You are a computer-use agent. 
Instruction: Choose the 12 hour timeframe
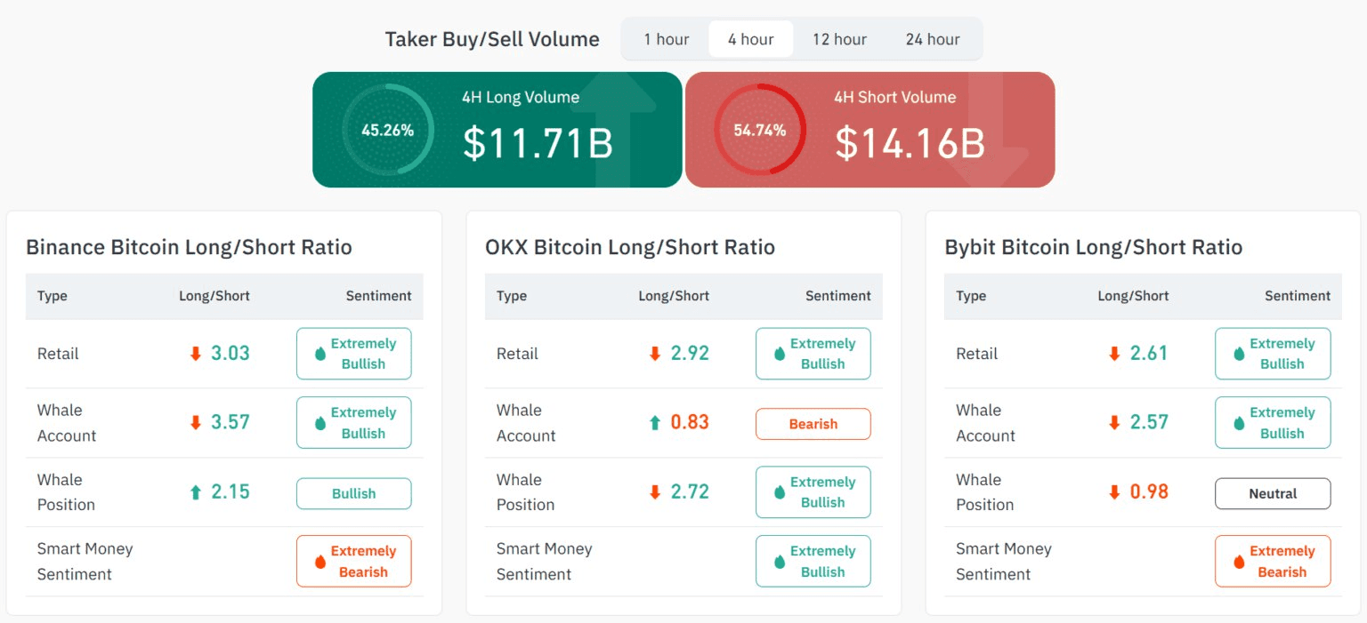[839, 39]
